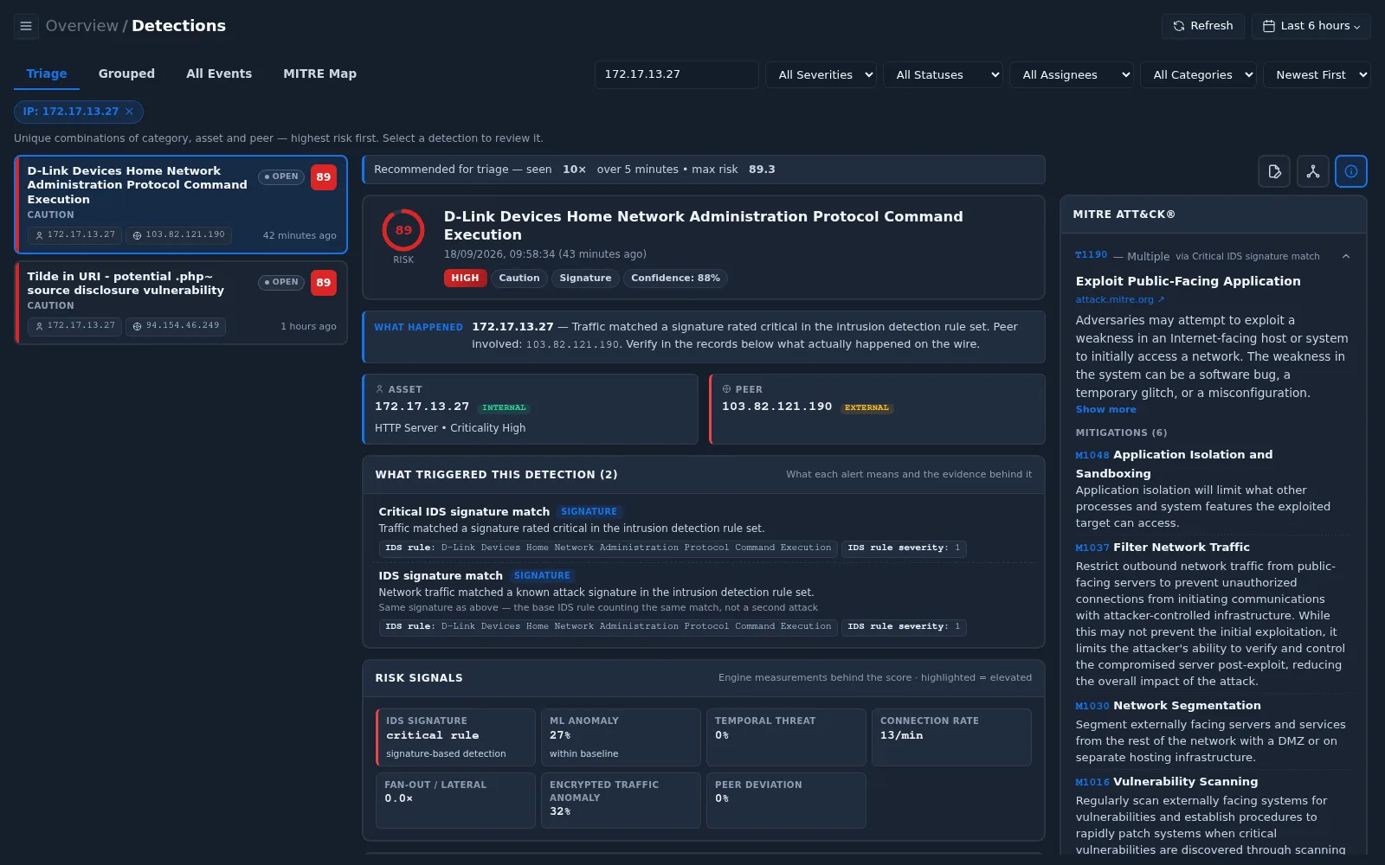1385x865 pixels.
Task: Click the 89 risk ring gauge
Action: (x=403, y=230)
